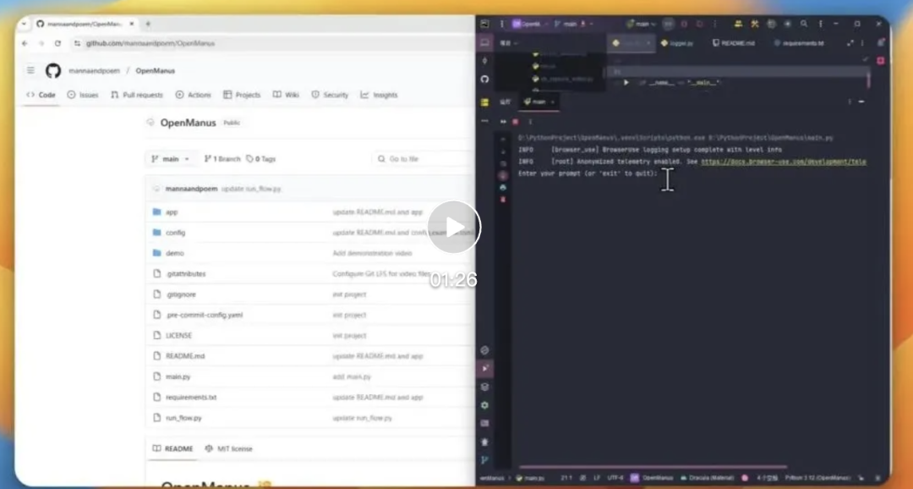
Task: Open the GitHub hamburger navigation menu
Action: click(x=30, y=70)
